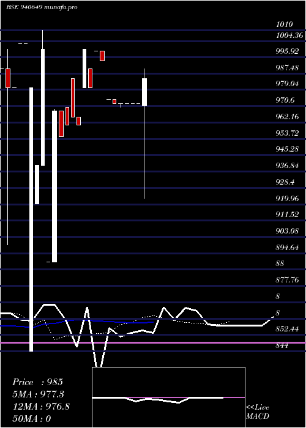Select the 953.72 price axis label
The width and height of the screenshot is (306, 428).
point(287,133)
